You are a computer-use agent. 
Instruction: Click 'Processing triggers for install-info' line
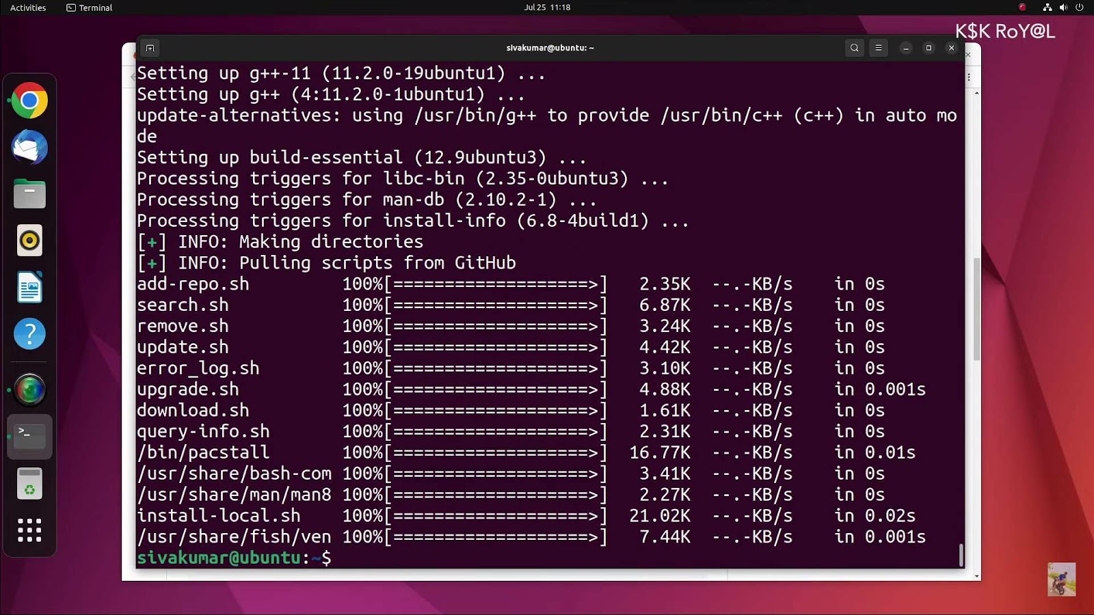click(413, 221)
